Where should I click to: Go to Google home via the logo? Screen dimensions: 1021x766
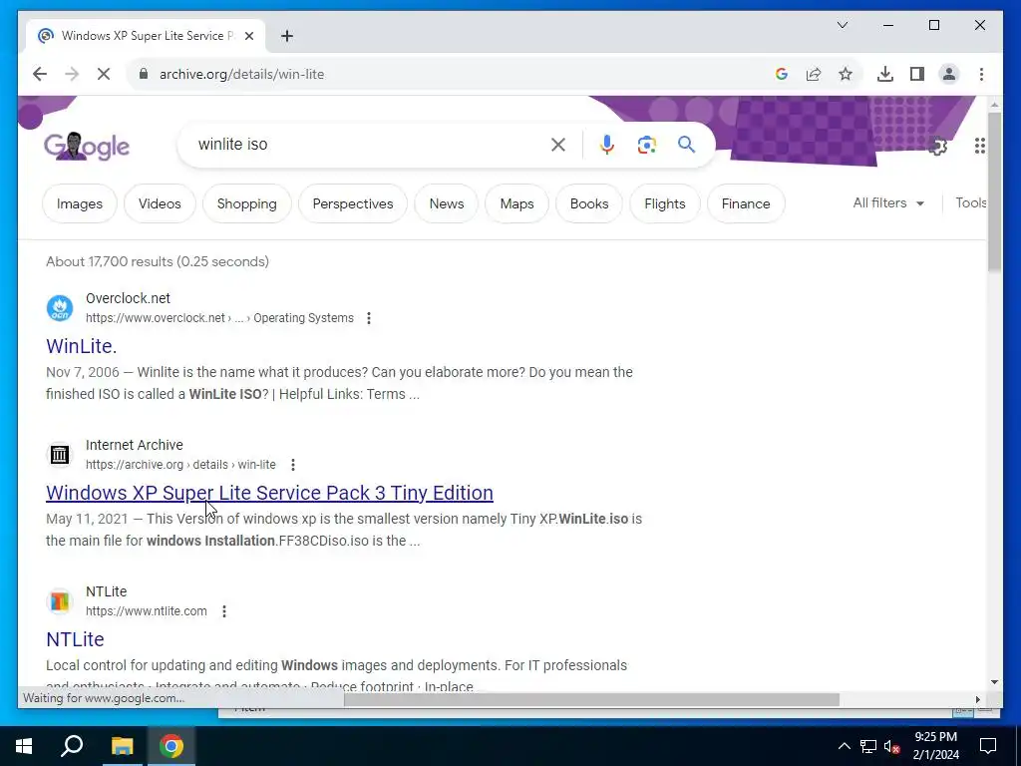(87, 146)
